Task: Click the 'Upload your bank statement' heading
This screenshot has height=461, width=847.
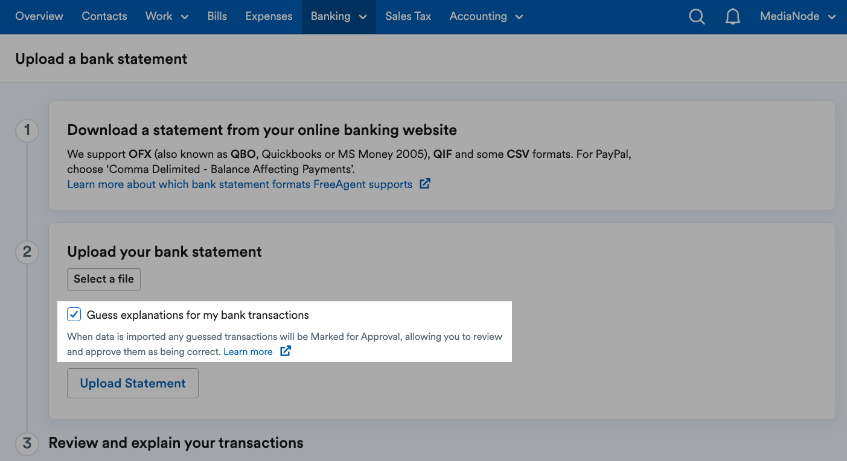Action: pos(165,252)
